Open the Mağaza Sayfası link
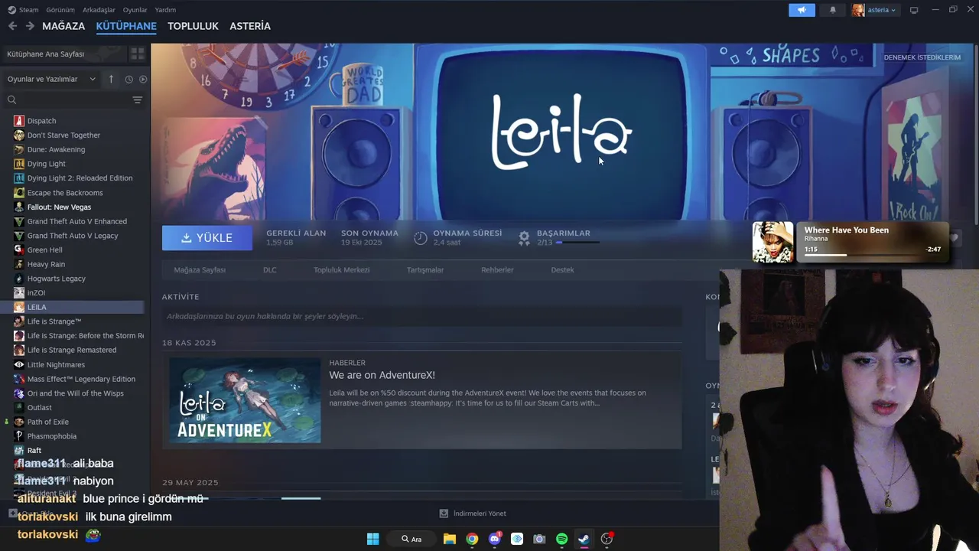The width and height of the screenshot is (979, 551). [x=200, y=269]
